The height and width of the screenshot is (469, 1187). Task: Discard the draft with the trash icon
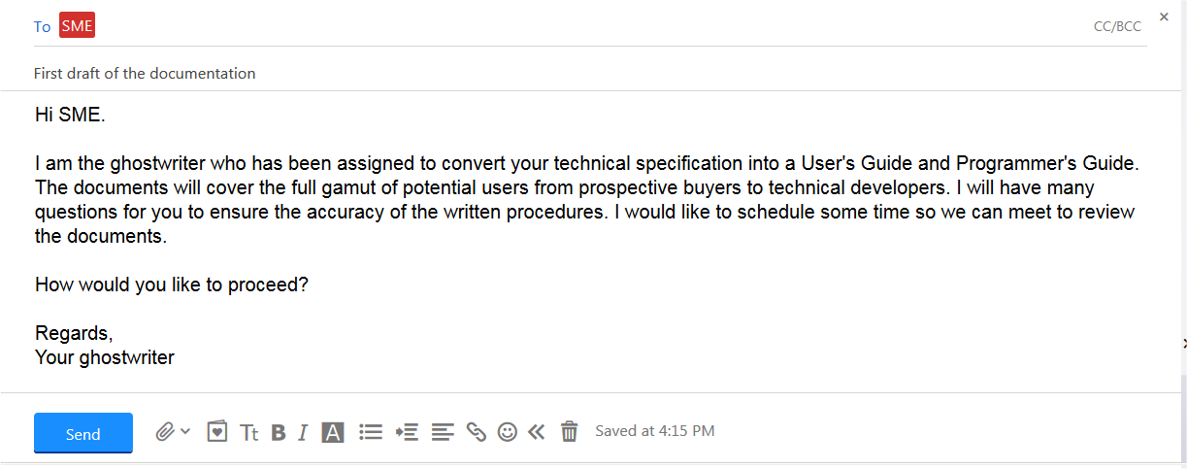pos(570,432)
